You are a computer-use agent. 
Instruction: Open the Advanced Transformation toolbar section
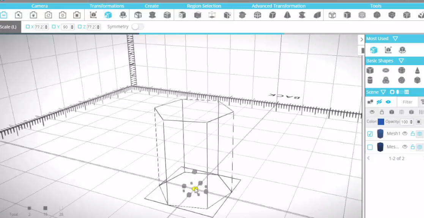(x=279, y=6)
